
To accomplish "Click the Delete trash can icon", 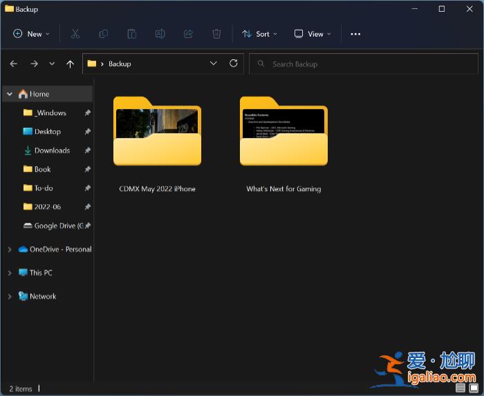I will tap(216, 34).
